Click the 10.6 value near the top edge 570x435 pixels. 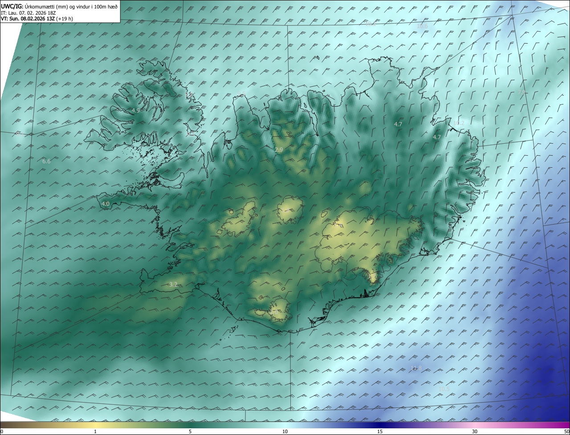tap(422, 26)
